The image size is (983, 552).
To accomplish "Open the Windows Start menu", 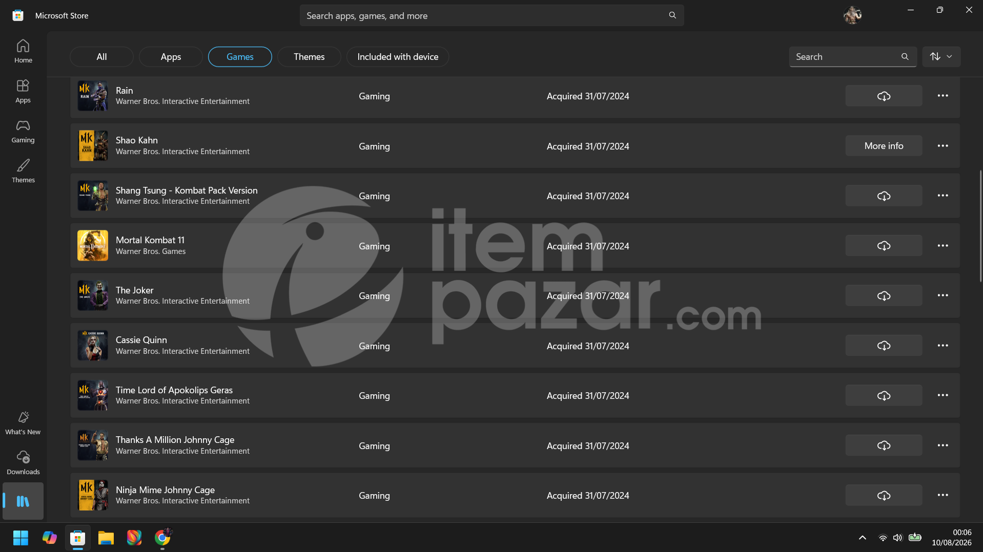I will point(21,538).
